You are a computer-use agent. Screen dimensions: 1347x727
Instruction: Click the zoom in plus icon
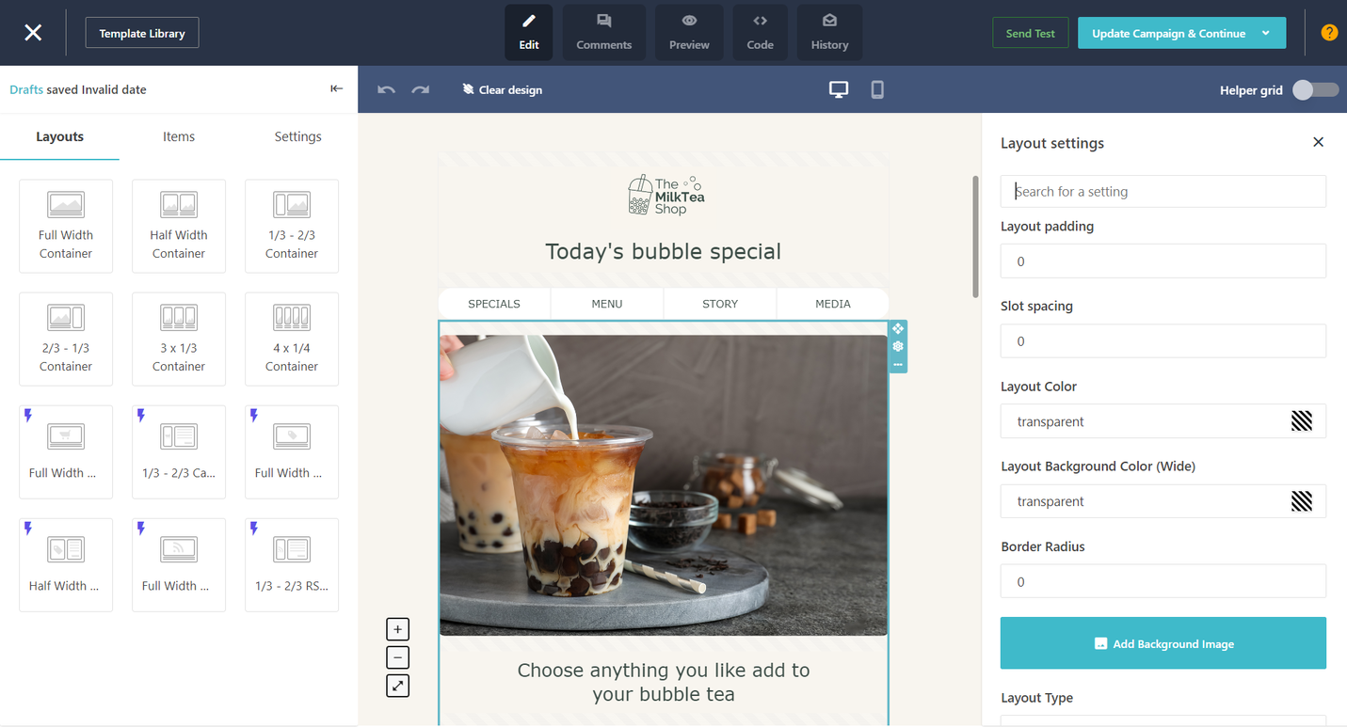pyautogui.click(x=397, y=628)
